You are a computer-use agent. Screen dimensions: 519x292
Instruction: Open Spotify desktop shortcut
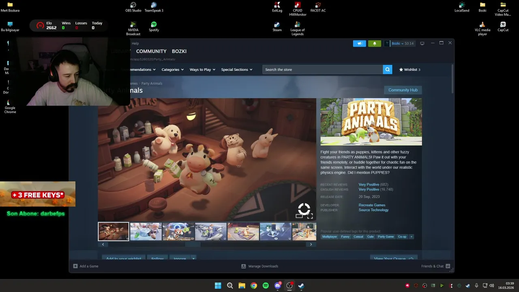154,27
